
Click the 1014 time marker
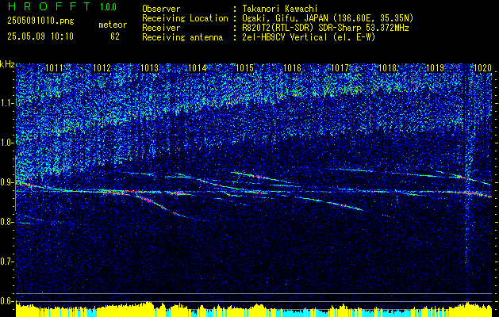(198, 67)
